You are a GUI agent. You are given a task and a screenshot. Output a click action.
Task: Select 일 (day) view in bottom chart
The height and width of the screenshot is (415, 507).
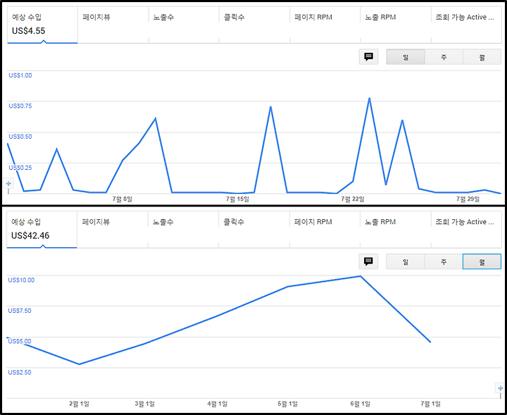coord(406,261)
